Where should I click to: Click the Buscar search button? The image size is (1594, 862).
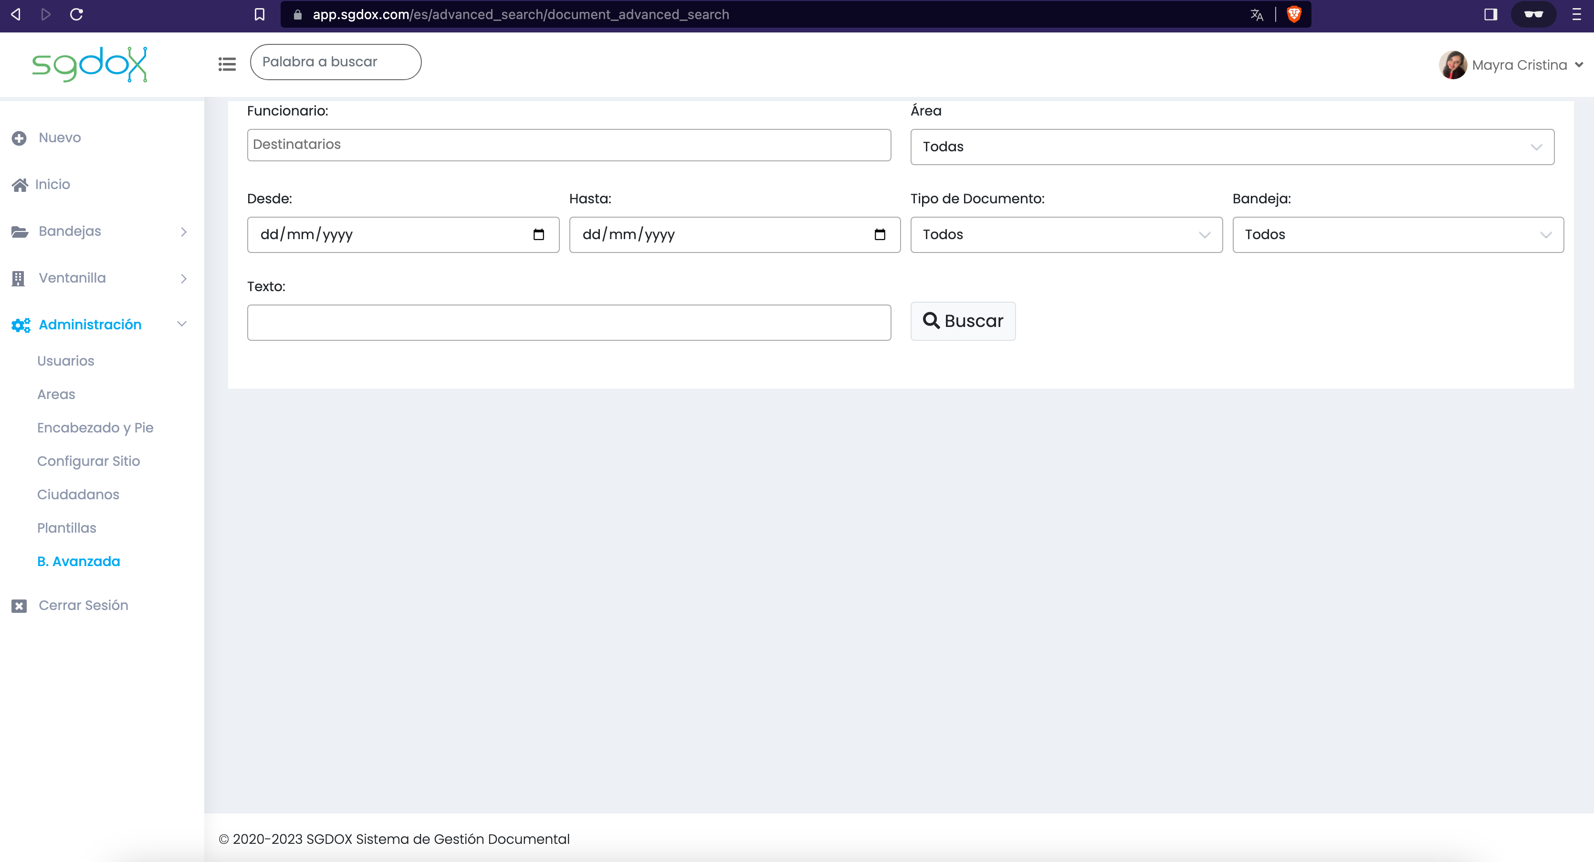[963, 321]
